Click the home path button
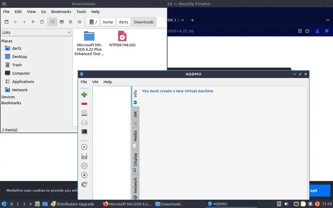This screenshot has height=208, width=333. tap(108, 22)
